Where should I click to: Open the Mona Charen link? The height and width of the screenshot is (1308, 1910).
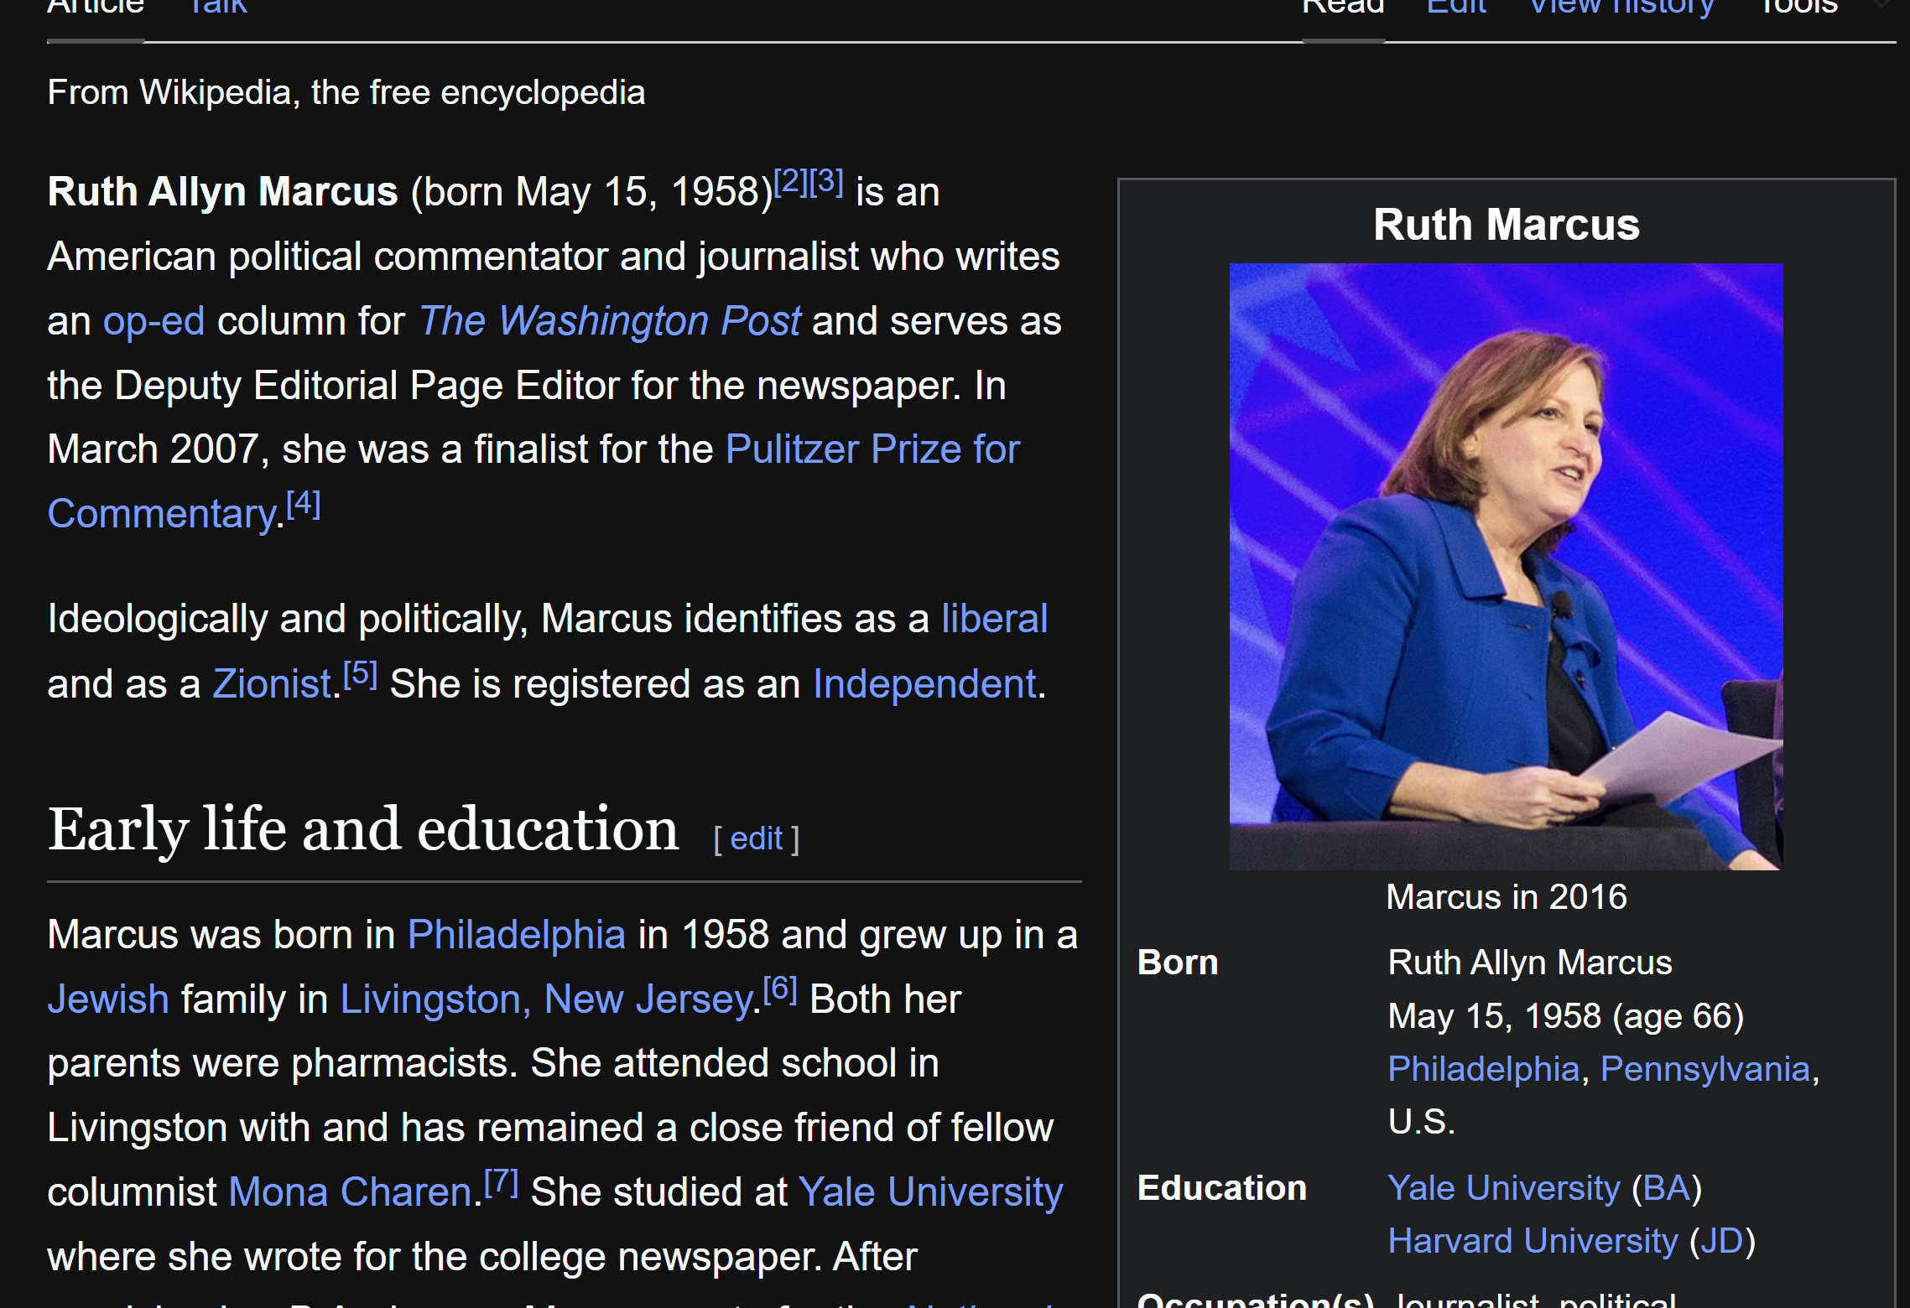(x=350, y=1192)
